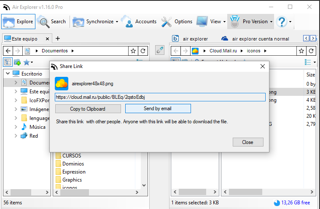The height and width of the screenshot is (209, 320).
Task: Click Copy to Clipboard button
Action: click(88, 109)
